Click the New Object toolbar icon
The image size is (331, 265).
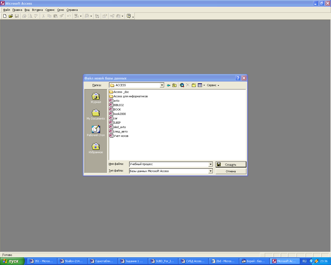118,16
